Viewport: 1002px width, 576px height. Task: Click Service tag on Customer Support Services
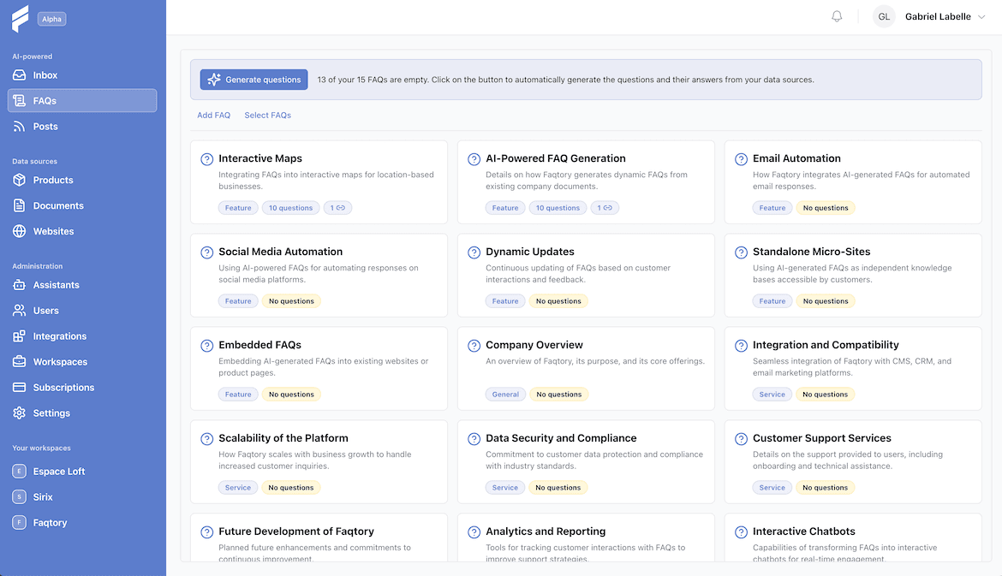coord(772,487)
